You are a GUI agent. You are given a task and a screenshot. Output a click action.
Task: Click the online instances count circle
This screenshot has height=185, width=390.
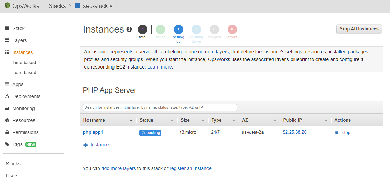[160, 29]
